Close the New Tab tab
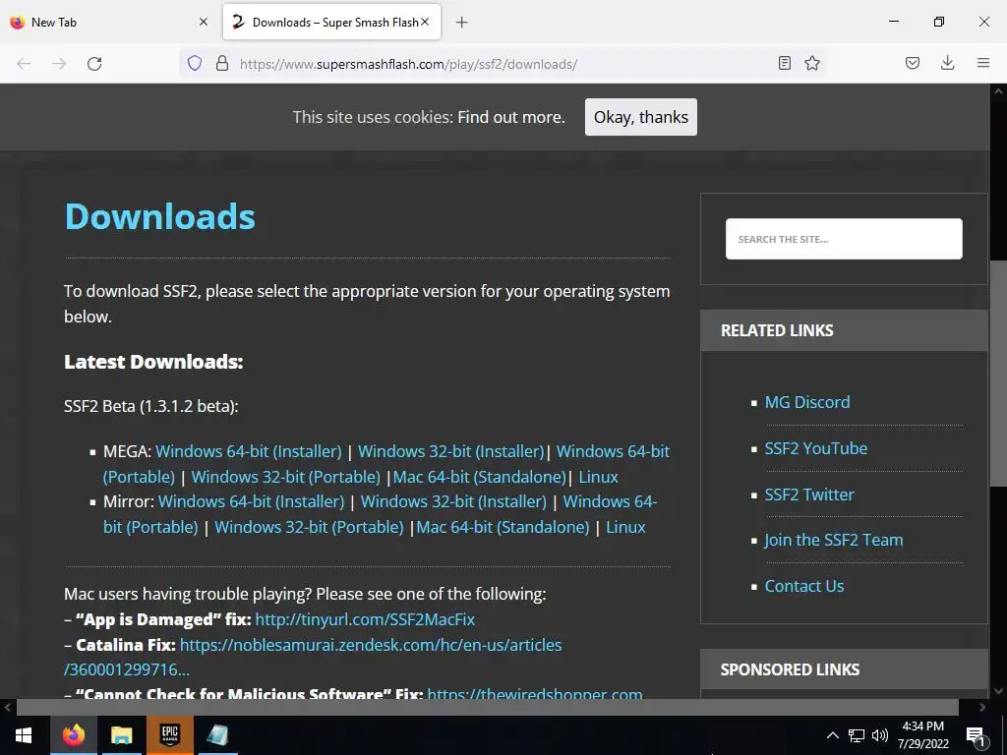This screenshot has height=755, width=1007. tap(204, 22)
